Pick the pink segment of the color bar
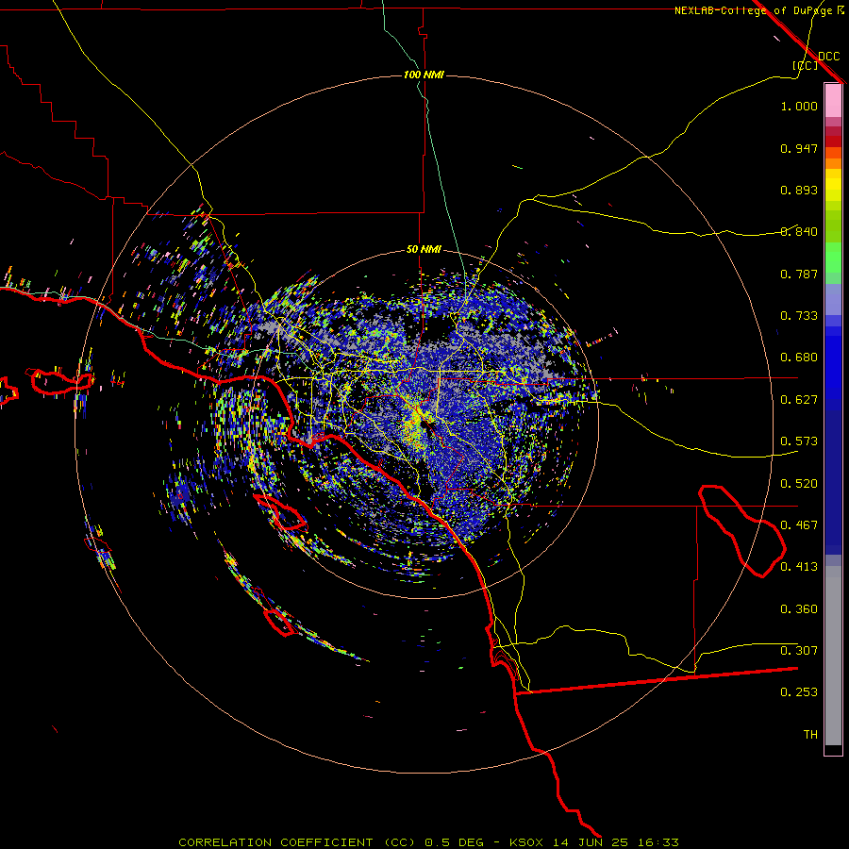Image resolution: width=849 pixels, height=849 pixels. pyautogui.click(x=833, y=101)
